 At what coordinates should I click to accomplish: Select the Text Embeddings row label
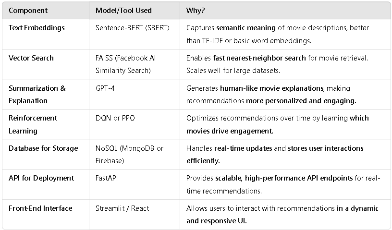tap(37, 28)
